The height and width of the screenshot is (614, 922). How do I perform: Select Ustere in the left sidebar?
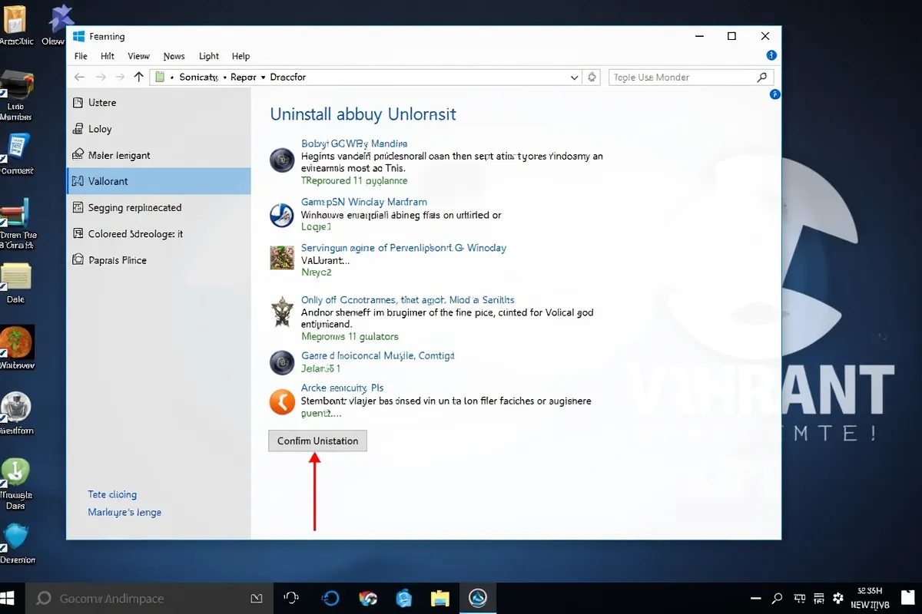pyautogui.click(x=102, y=103)
